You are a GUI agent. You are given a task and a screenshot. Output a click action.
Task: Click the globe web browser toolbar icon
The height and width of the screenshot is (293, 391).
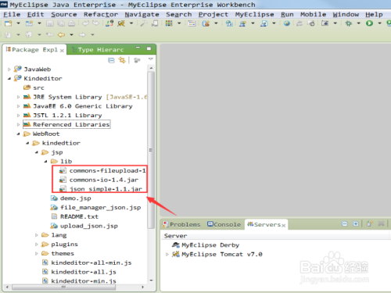pyautogui.click(x=287, y=23)
